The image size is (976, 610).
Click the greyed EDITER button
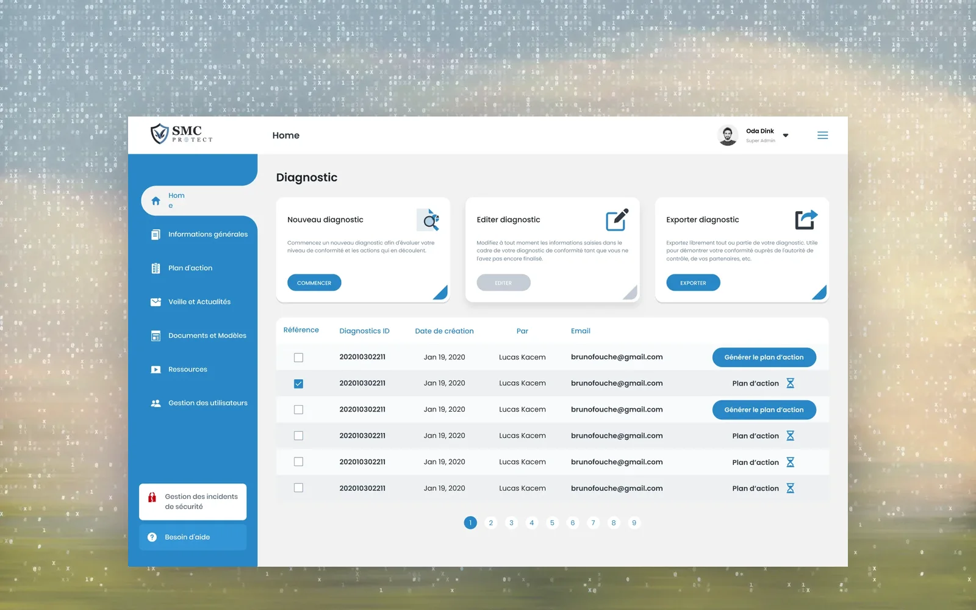click(503, 283)
